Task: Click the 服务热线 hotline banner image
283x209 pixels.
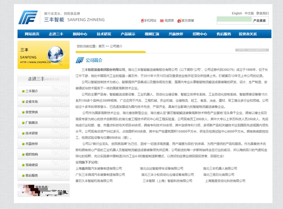Action: [x=44, y=190]
